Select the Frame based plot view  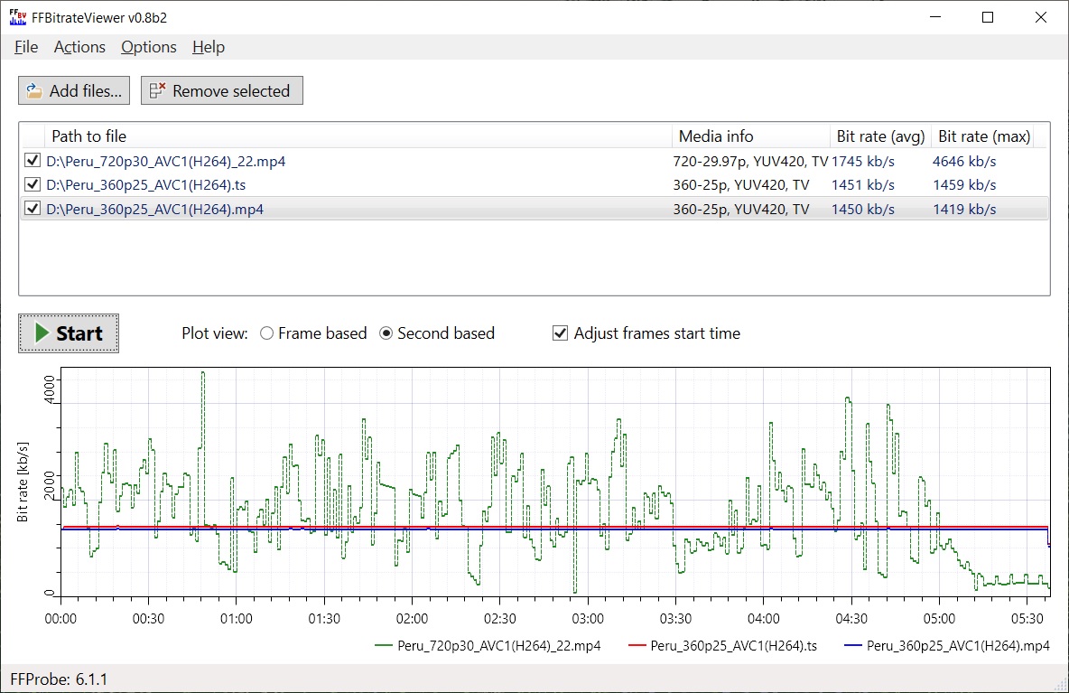pyautogui.click(x=266, y=333)
